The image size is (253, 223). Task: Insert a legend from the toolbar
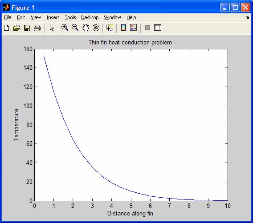(x=134, y=28)
